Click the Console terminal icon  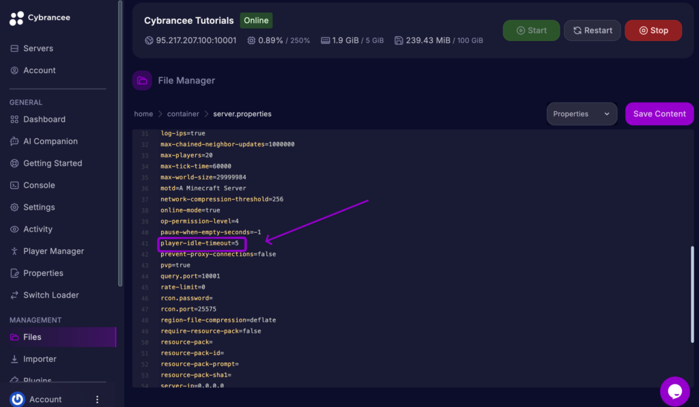(x=14, y=185)
